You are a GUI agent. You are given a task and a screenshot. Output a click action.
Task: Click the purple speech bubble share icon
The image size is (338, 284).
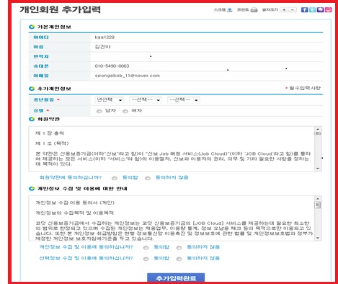tap(320, 9)
